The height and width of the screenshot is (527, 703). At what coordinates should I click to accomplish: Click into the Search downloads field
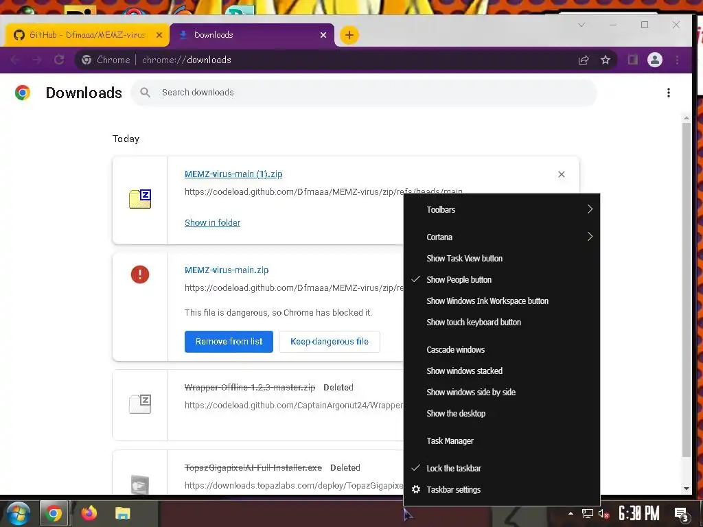pyautogui.click(x=364, y=93)
